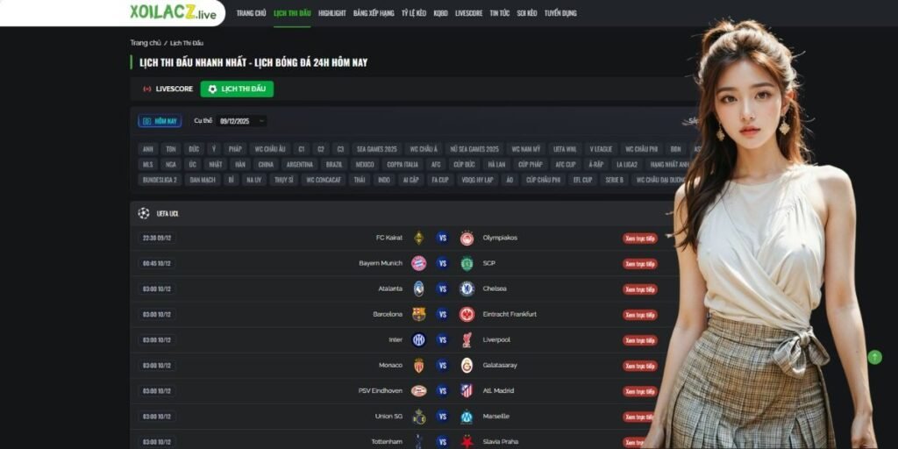Click the Liverpool club crest icon
The width and height of the screenshot is (898, 449).
pos(467,339)
